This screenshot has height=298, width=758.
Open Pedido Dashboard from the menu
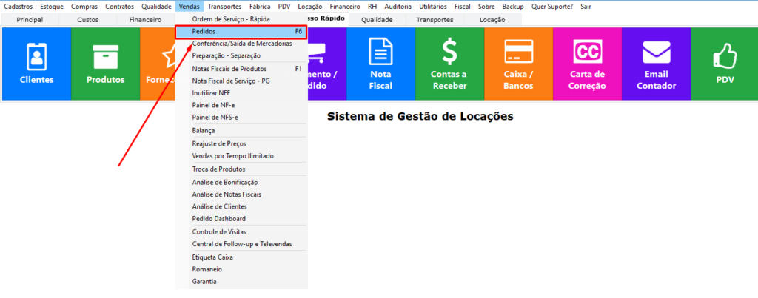pyautogui.click(x=218, y=219)
